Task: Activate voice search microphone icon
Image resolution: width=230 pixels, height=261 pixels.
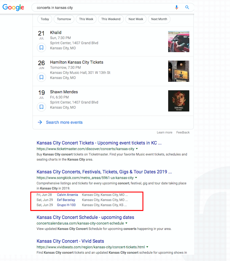Action: point(177,8)
